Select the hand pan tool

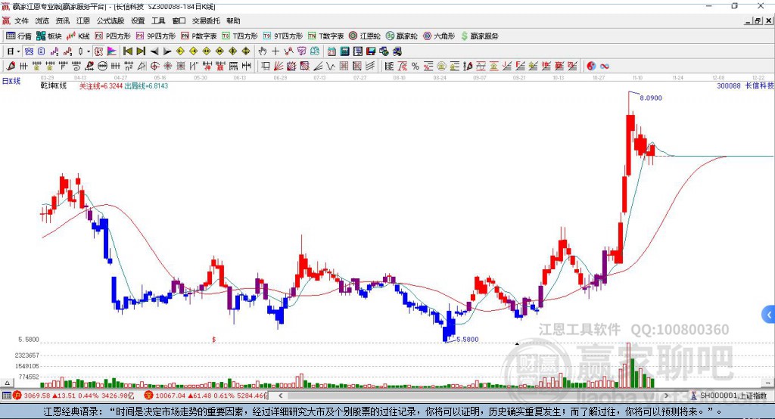click(263, 51)
